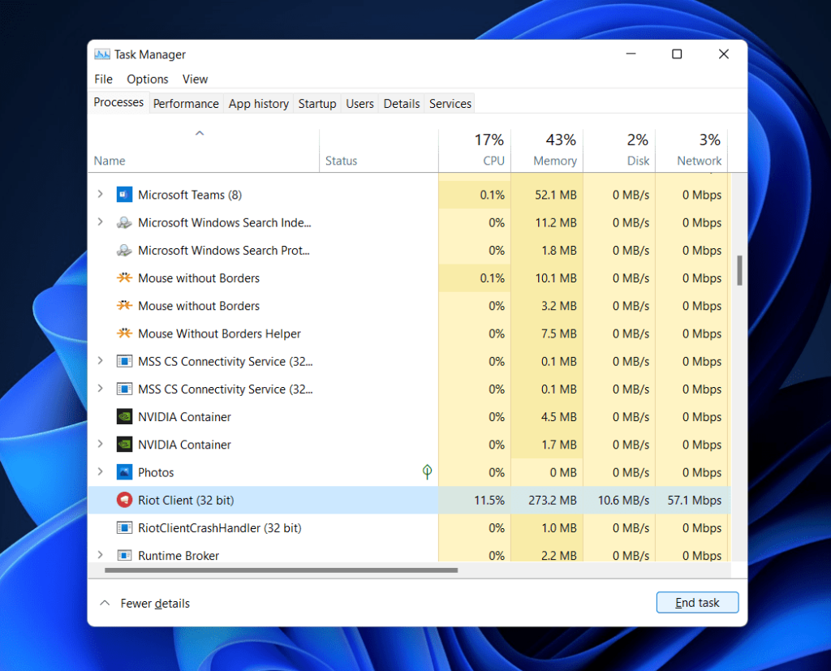
Task: Click the Task Manager title bar icon
Action: (101, 54)
